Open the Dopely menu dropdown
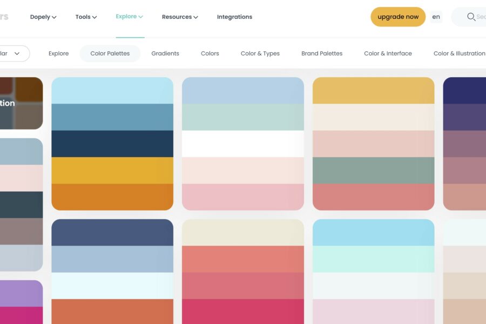The image size is (486, 324). (43, 17)
